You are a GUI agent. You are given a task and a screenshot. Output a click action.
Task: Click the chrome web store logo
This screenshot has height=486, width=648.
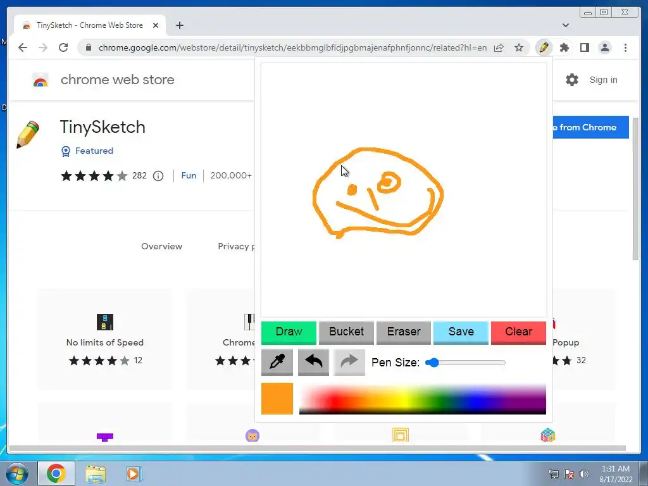tap(40, 80)
